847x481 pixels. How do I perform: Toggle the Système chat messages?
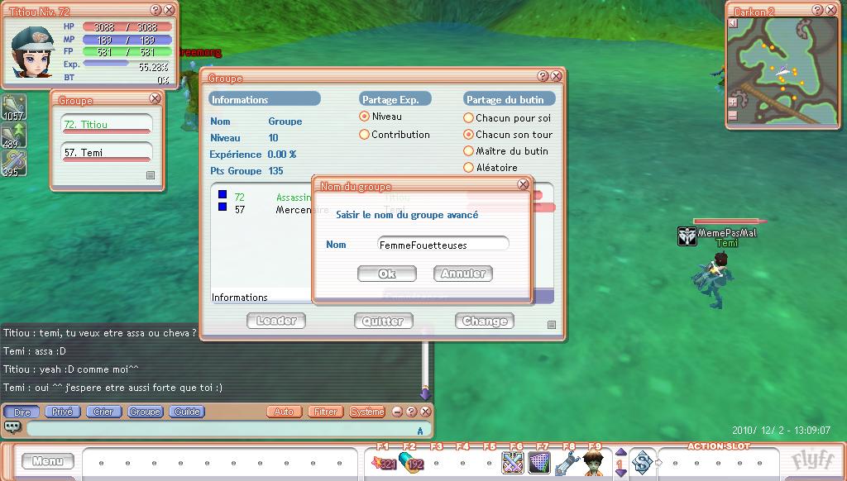367,412
